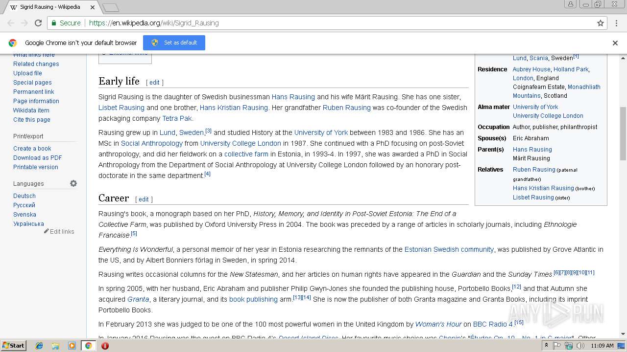
Task: Bookmark this page with the star icon
Action: (x=601, y=23)
